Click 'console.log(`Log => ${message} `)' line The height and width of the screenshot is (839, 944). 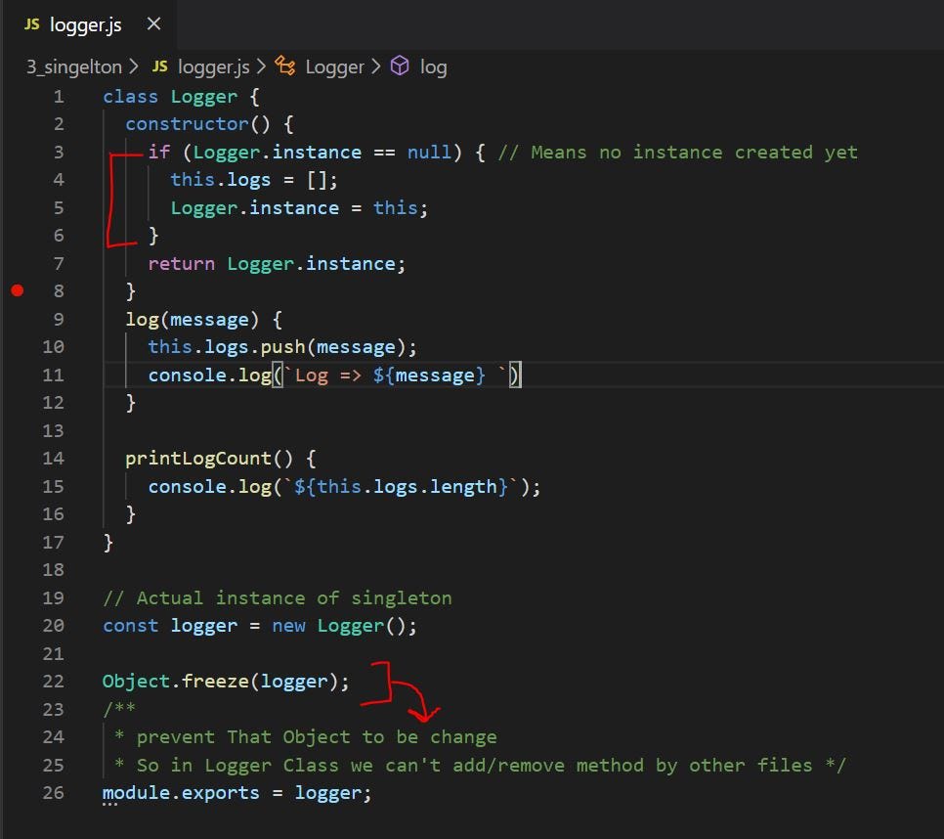(334, 375)
